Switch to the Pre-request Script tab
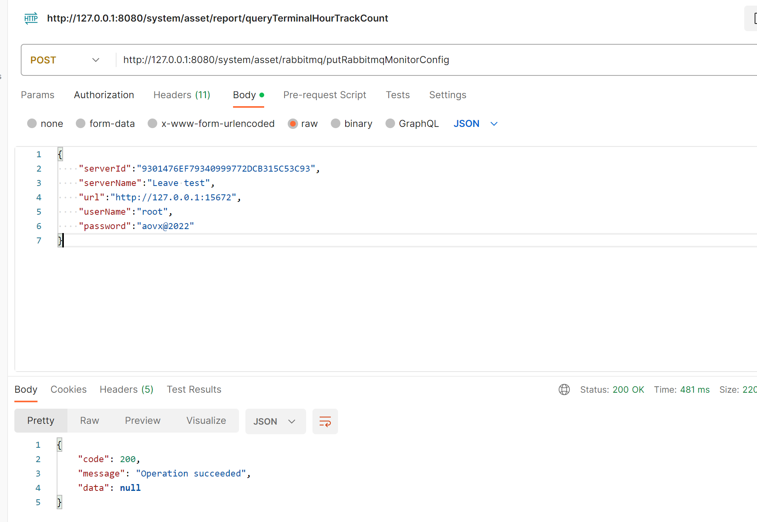 (x=324, y=95)
